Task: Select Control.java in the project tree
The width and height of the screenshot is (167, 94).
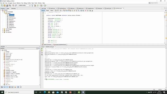Action: 11,16
